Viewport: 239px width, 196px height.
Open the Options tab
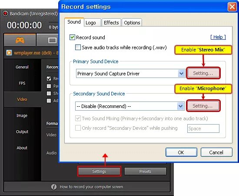tap(132, 23)
